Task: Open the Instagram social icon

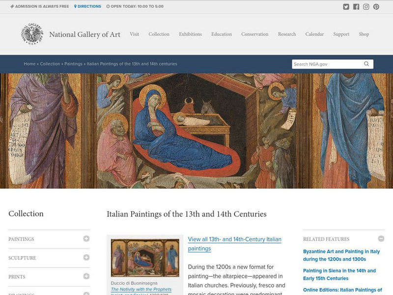Action: pyautogui.click(x=366, y=7)
